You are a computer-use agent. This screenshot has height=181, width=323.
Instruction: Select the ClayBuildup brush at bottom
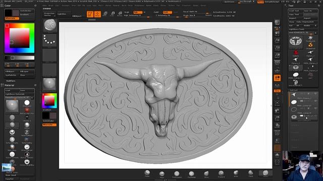(192, 174)
